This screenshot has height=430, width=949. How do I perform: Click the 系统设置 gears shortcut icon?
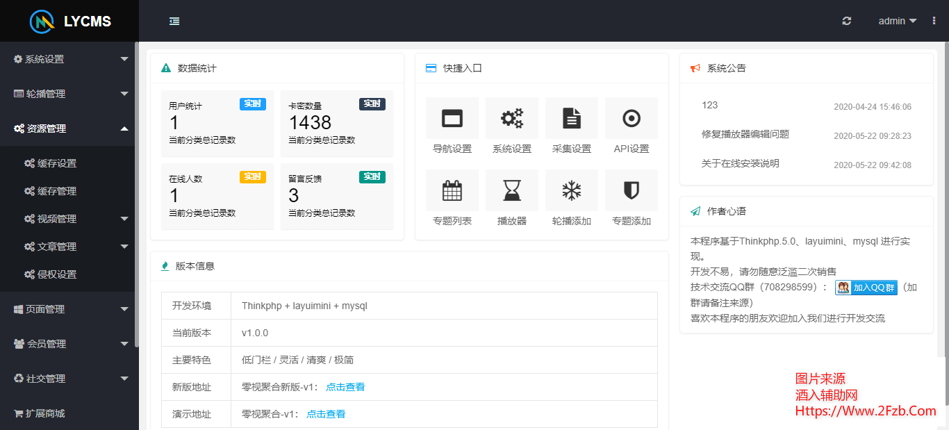[512, 119]
